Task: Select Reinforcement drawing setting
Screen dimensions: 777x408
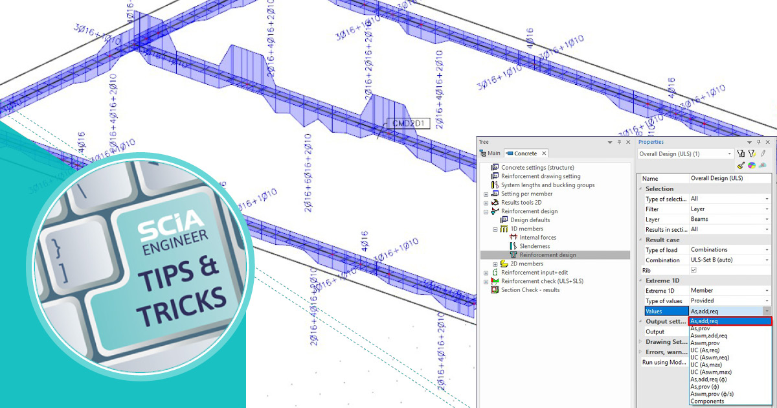Action: tap(541, 176)
